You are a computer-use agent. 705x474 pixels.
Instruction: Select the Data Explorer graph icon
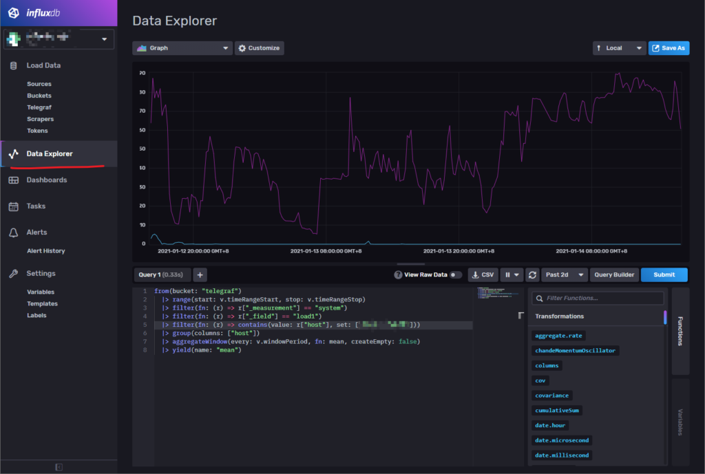[14, 154]
